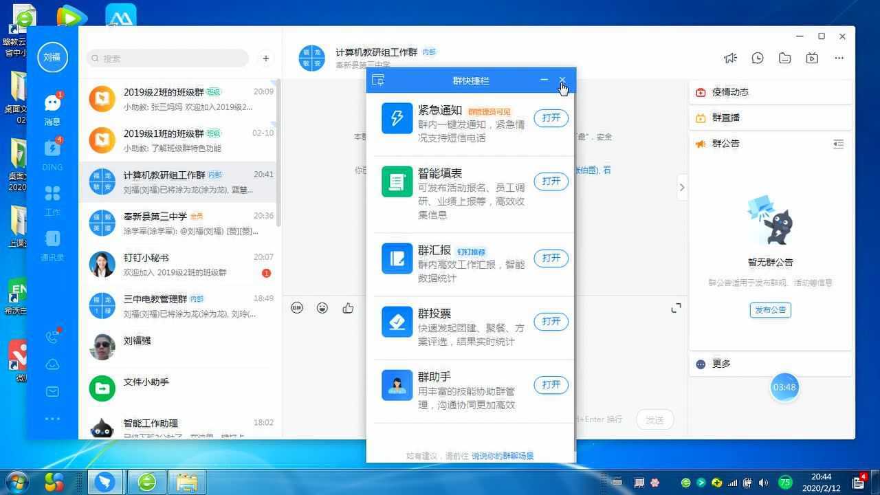Open the three-dot group settings menu
This screenshot has width=880, height=495.
tap(839, 58)
